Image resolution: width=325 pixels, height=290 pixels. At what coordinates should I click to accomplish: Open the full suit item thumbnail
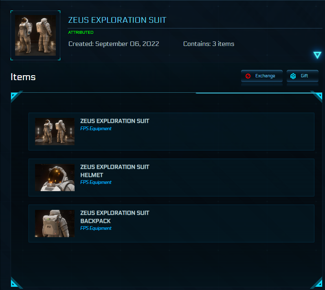pos(55,131)
